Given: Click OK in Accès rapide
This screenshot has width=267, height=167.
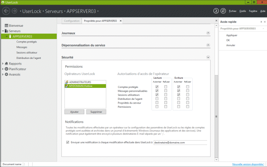Looking at the screenshot, I should 228,40.
